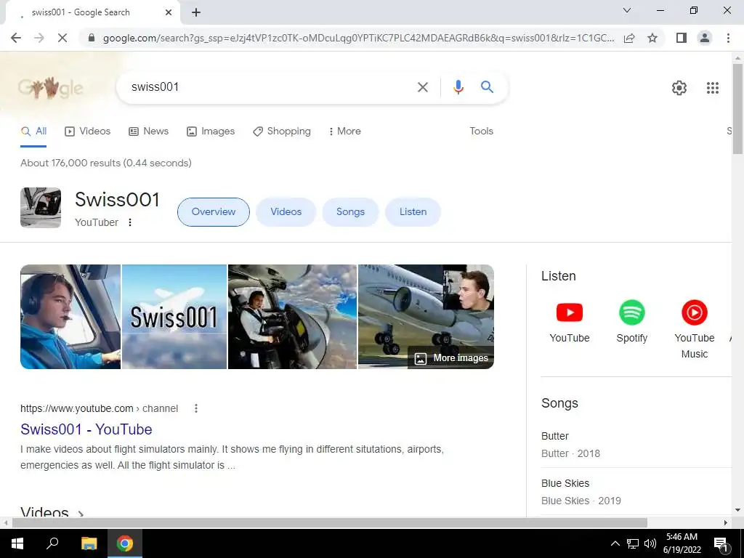Select the Videos chip
This screenshot has height=558, width=744.
(x=286, y=212)
